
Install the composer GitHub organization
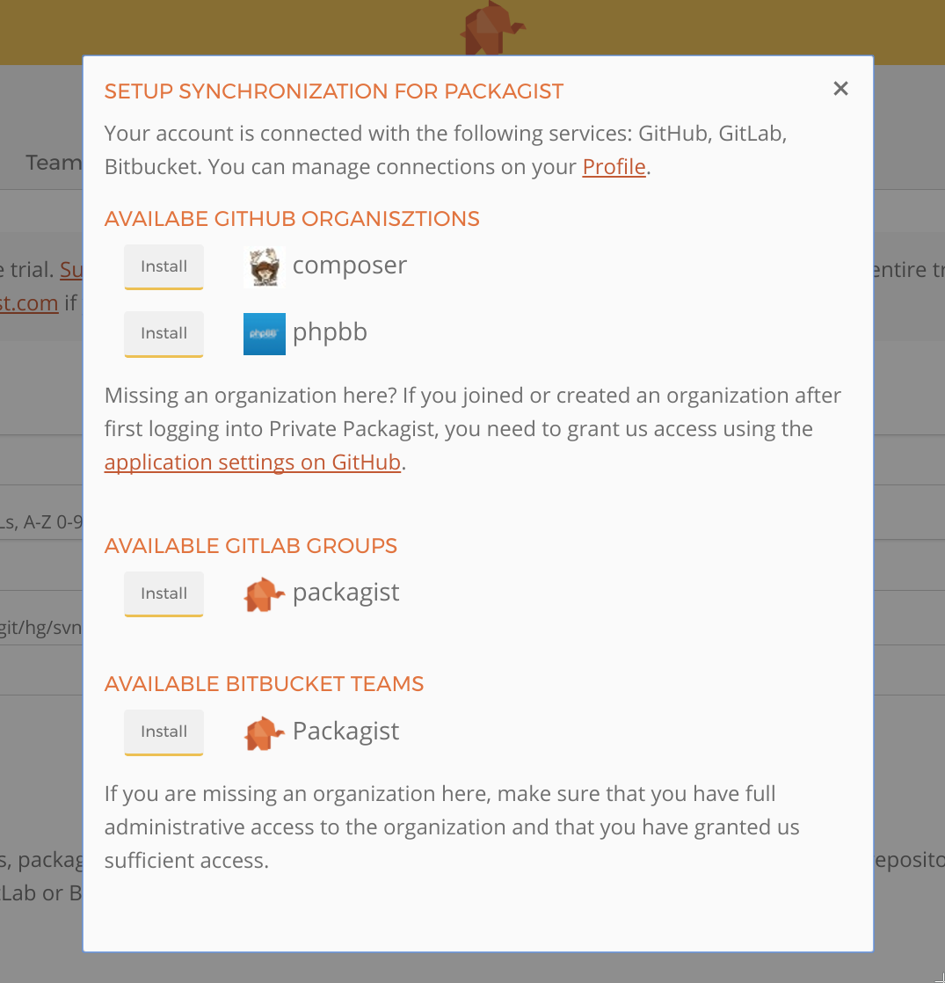tap(164, 266)
